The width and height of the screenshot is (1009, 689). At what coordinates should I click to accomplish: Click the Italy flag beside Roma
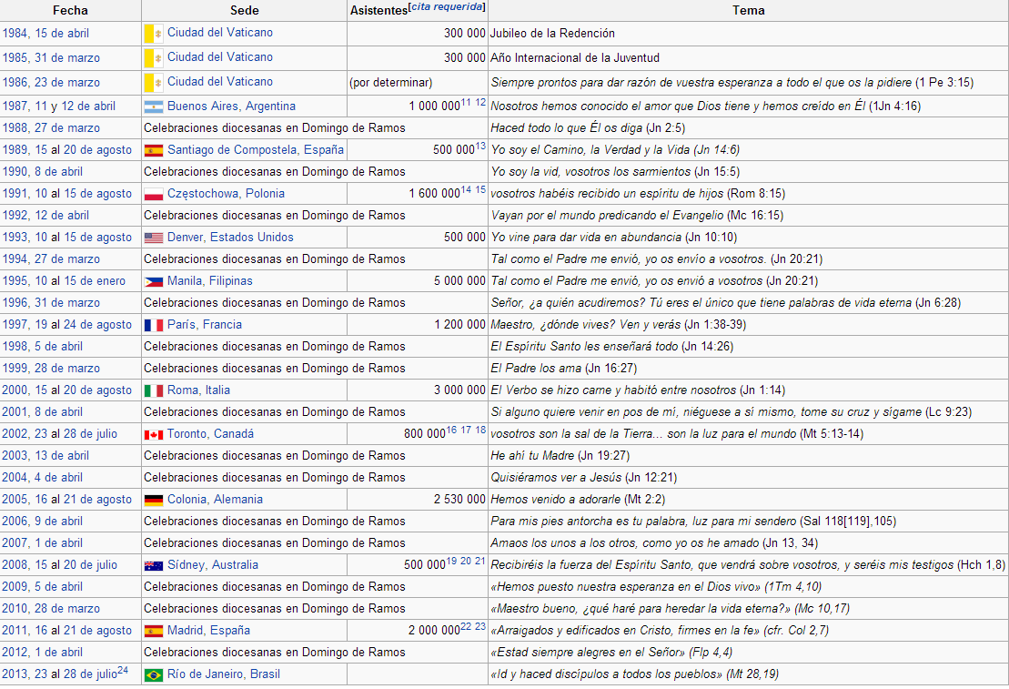[x=153, y=390]
